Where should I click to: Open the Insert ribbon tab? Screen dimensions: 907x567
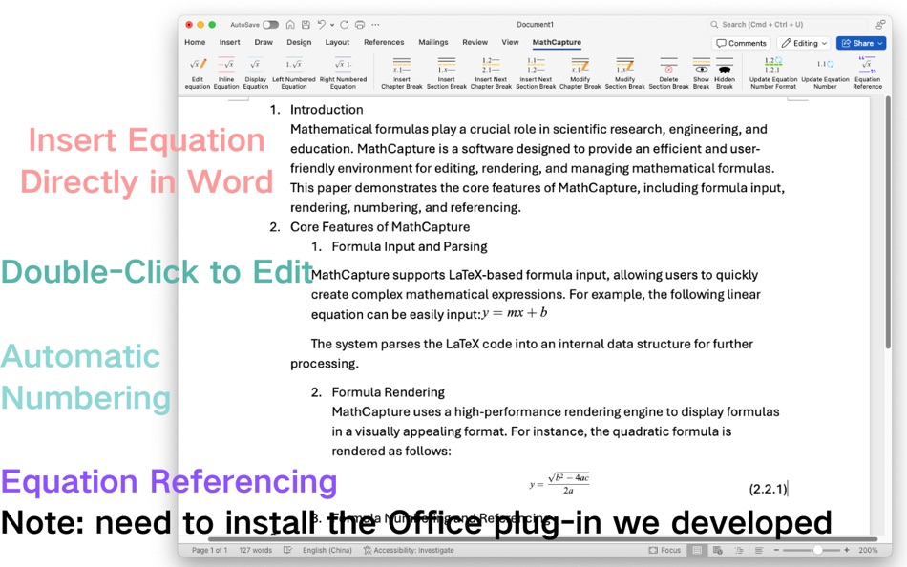pos(230,42)
